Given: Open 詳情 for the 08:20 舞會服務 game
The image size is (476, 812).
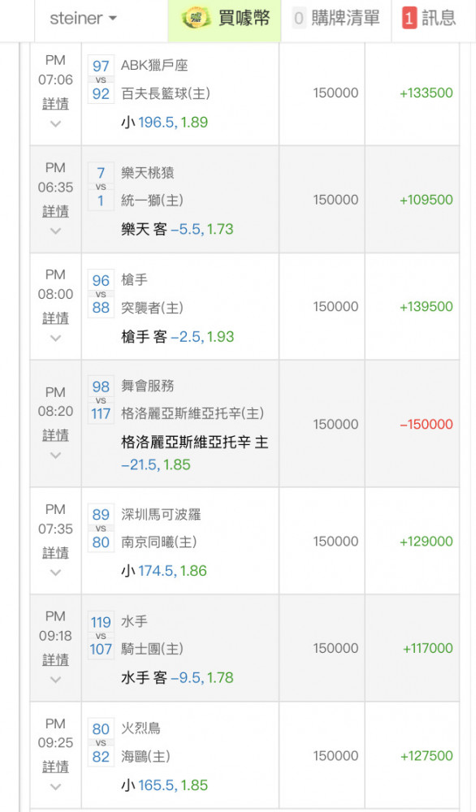Looking at the screenshot, I should coord(55,435).
